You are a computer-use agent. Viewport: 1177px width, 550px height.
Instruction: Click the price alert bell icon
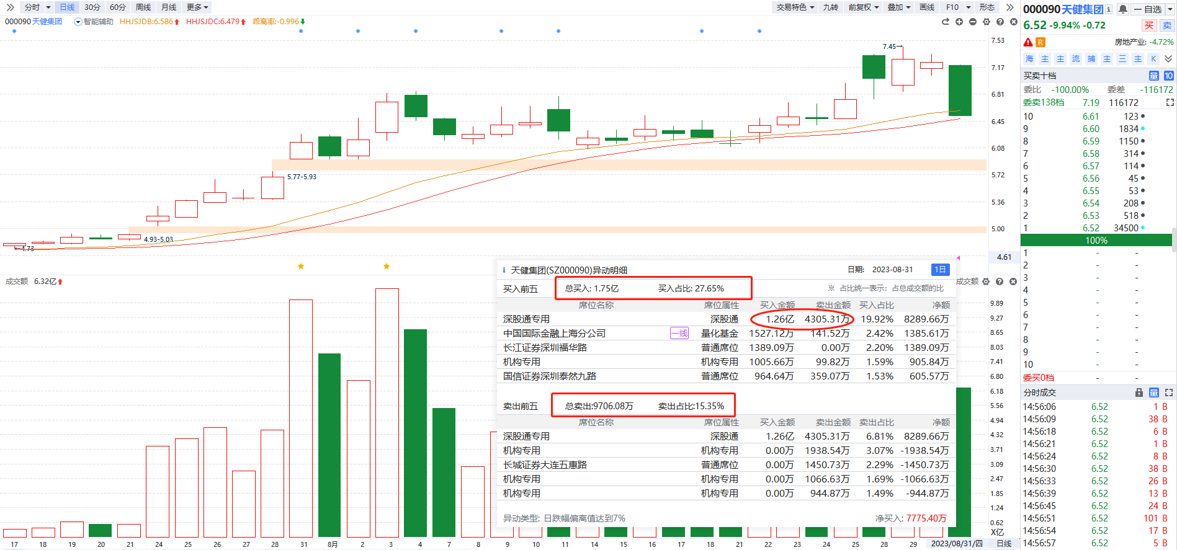tap(1123, 9)
